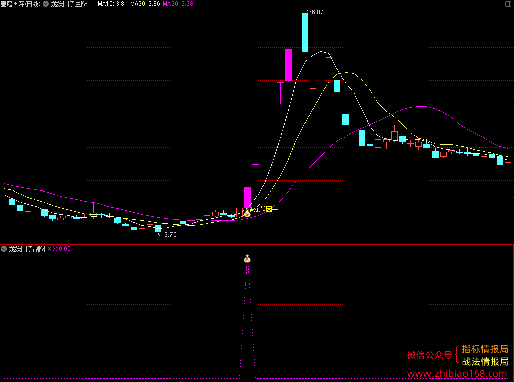Click the MA30: 3.98 value label

178,4
